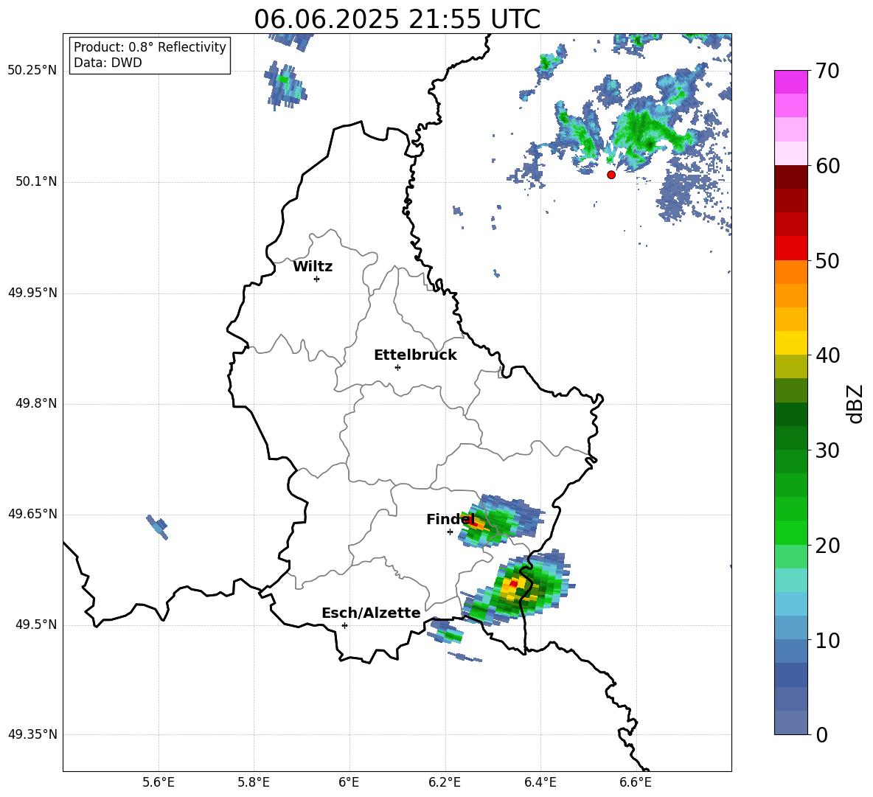
Task: Click the 6°E longitude tick label
Action: click(x=349, y=783)
